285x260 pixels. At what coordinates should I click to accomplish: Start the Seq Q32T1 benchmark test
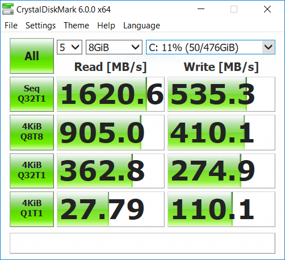32,94
